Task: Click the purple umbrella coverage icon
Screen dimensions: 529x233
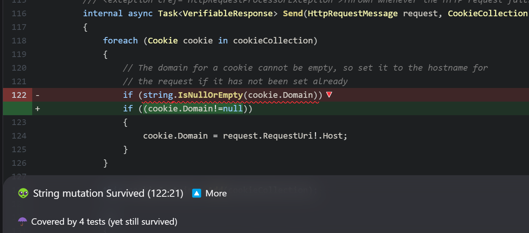Action: click(23, 222)
